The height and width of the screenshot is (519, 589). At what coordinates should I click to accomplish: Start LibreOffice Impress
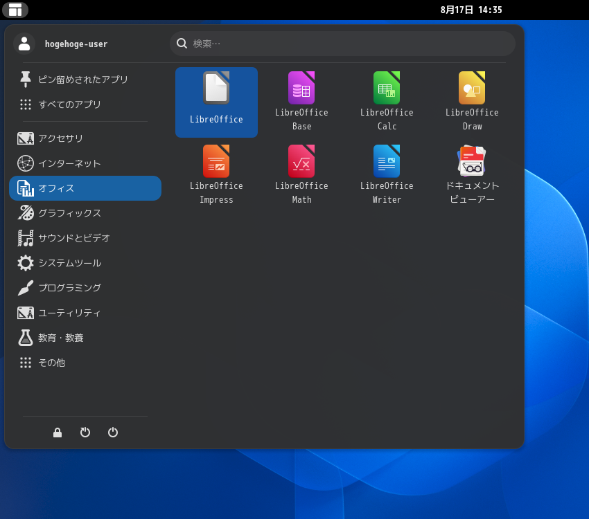(x=216, y=175)
